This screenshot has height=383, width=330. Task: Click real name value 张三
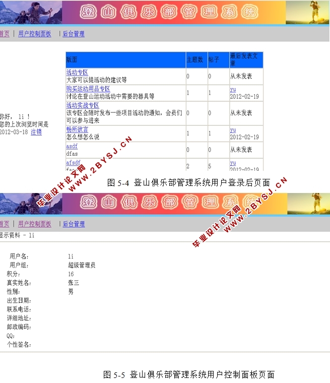coord(74,283)
